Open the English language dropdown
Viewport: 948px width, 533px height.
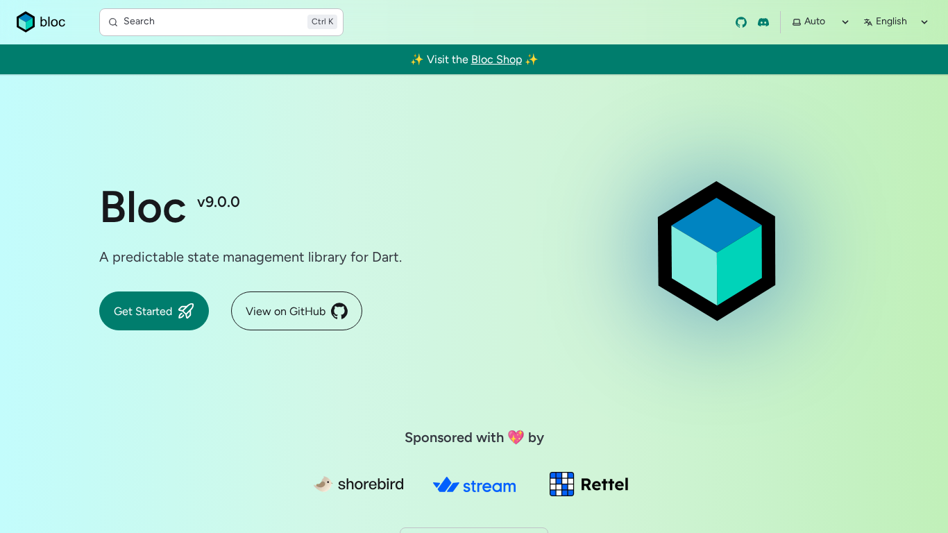896,22
